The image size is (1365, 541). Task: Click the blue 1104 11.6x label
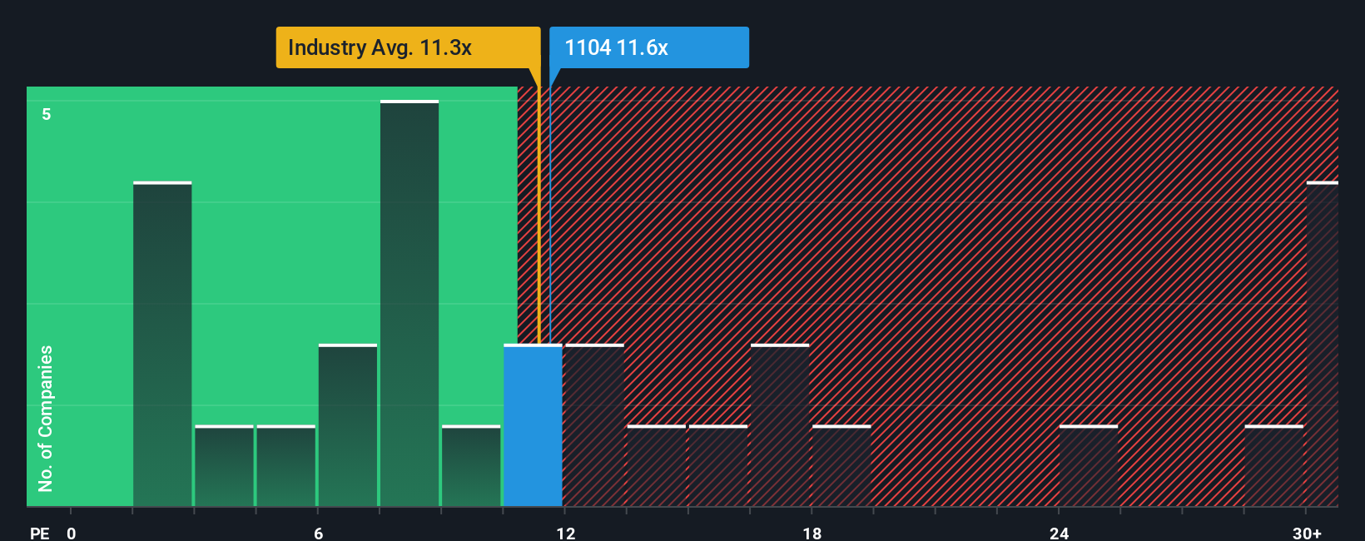pyautogui.click(x=649, y=47)
